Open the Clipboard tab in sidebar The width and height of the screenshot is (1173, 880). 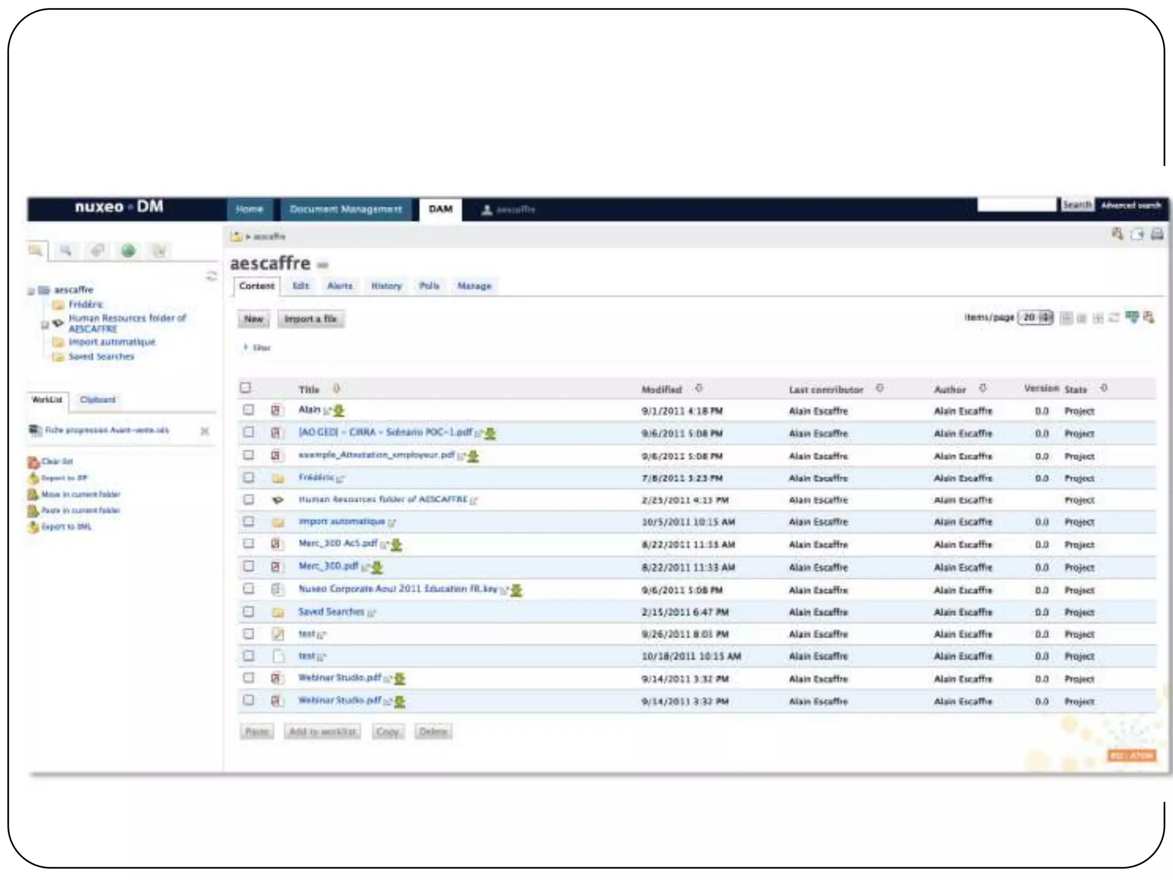coord(97,400)
